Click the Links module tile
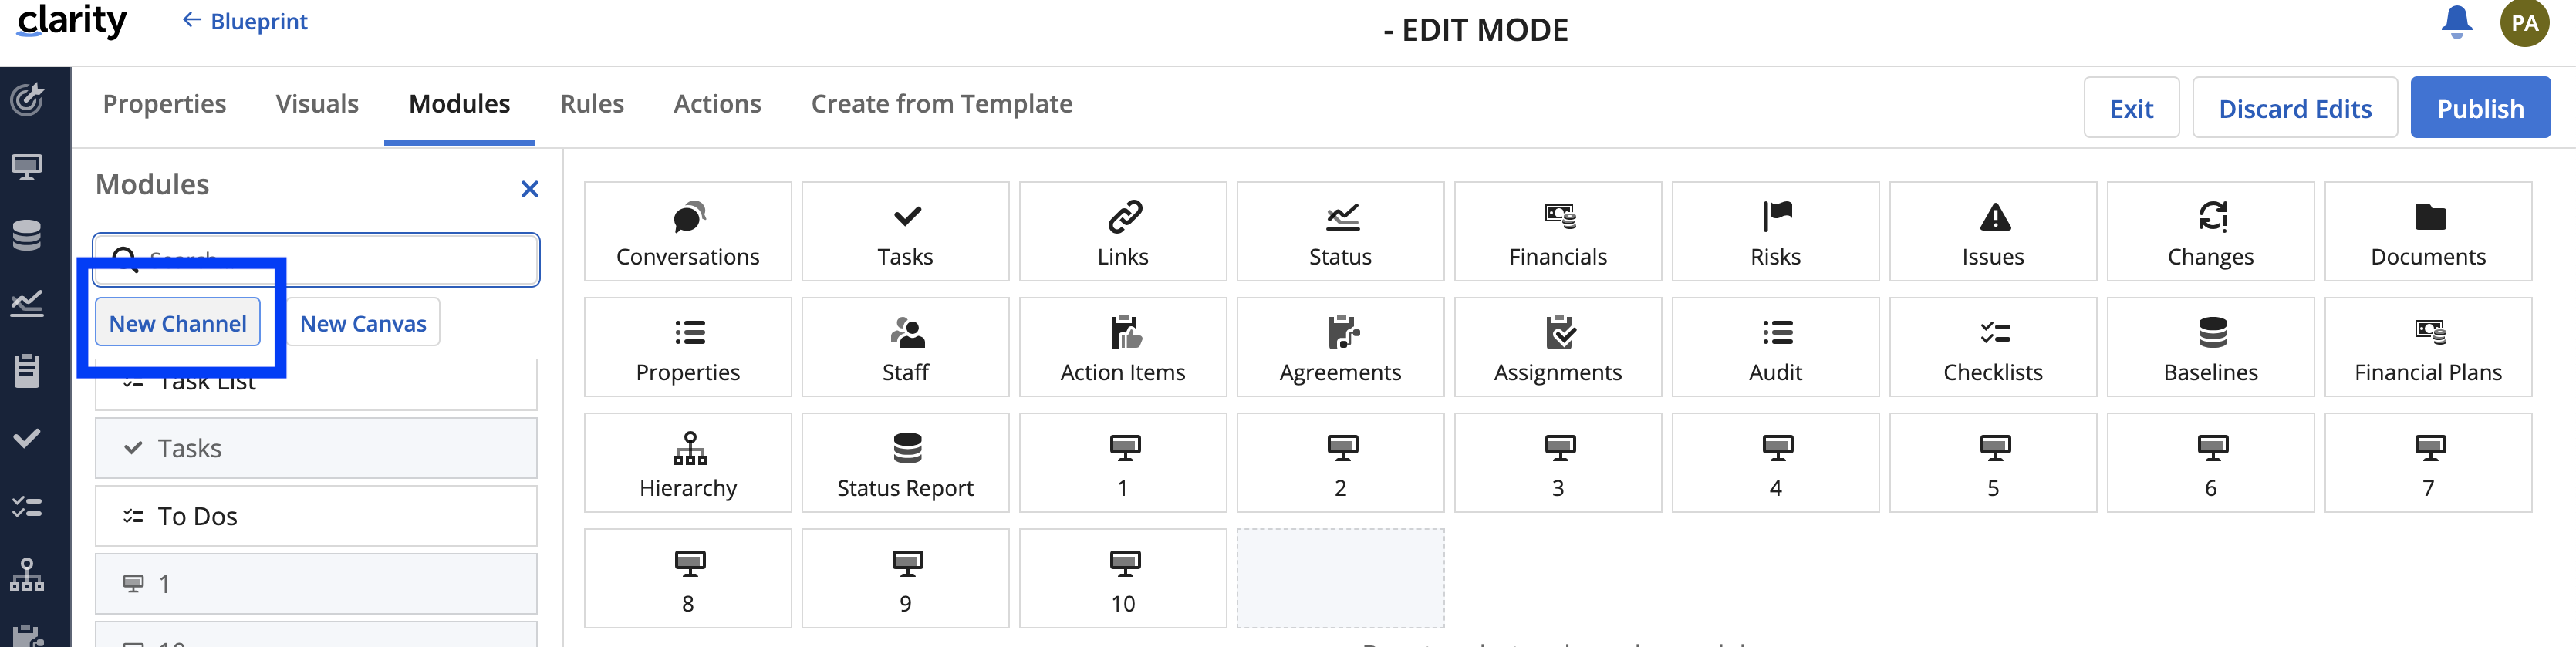Image resolution: width=2576 pixels, height=647 pixels. point(1122,232)
